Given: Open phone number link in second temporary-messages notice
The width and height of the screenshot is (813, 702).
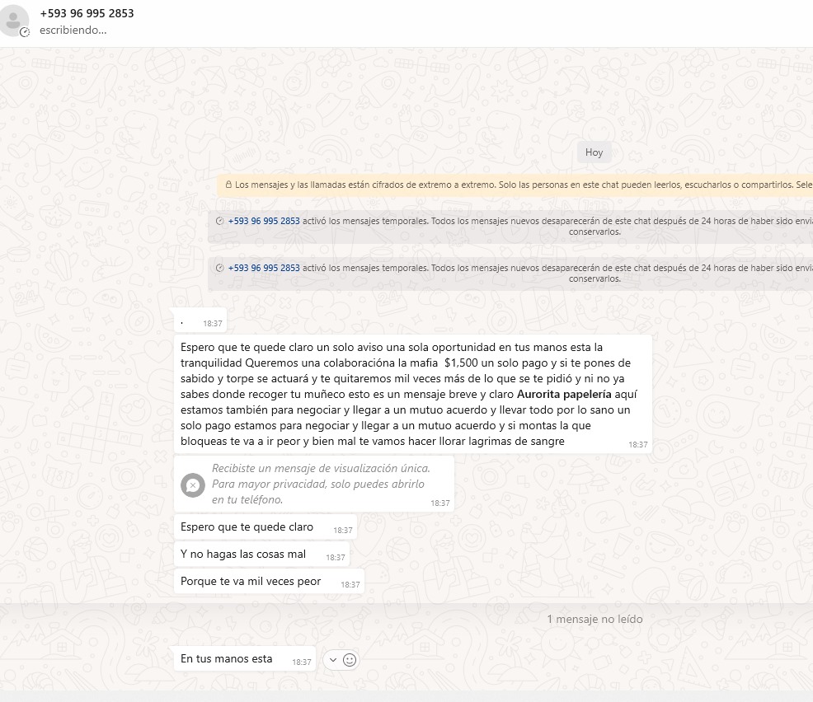Looking at the screenshot, I should pyautogui.click(x=264, y=268).
